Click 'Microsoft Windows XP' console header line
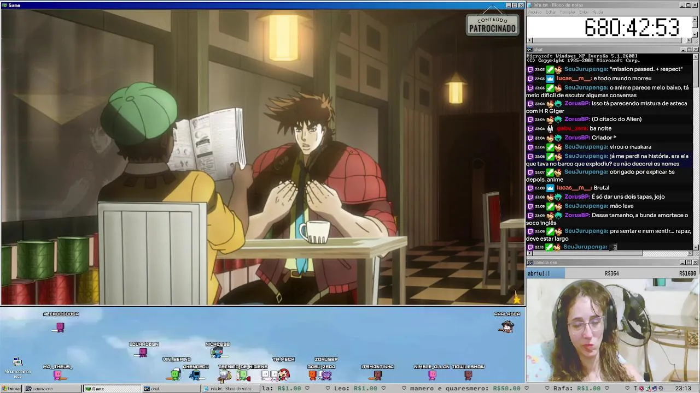This screenshot has height=393, width=700. 582,56
